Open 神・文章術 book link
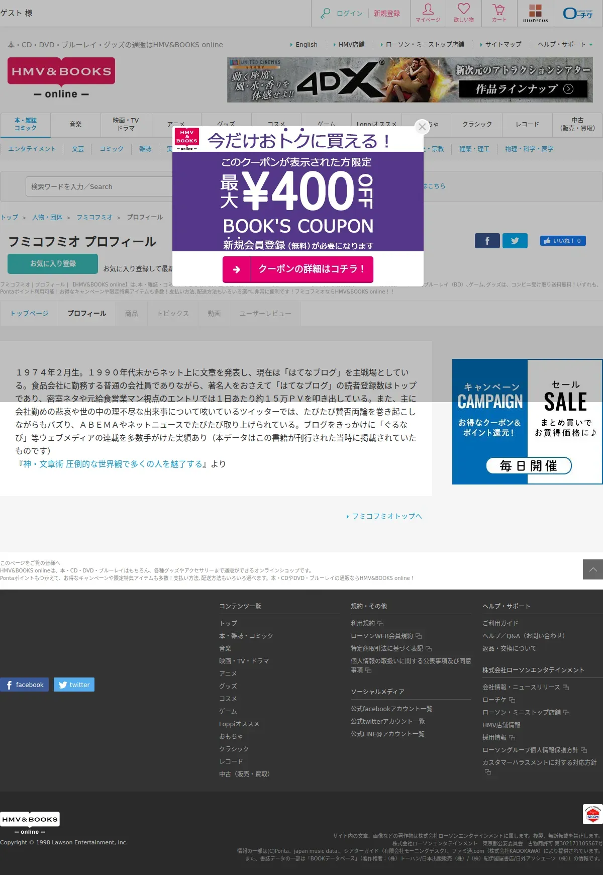The width and height of the screenshot is (603, 875). [113, 464]
